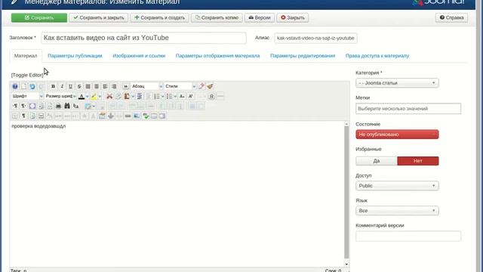Click Сохранить и создать button
This screenshot has width=483, height=272.
coord(159,17)
